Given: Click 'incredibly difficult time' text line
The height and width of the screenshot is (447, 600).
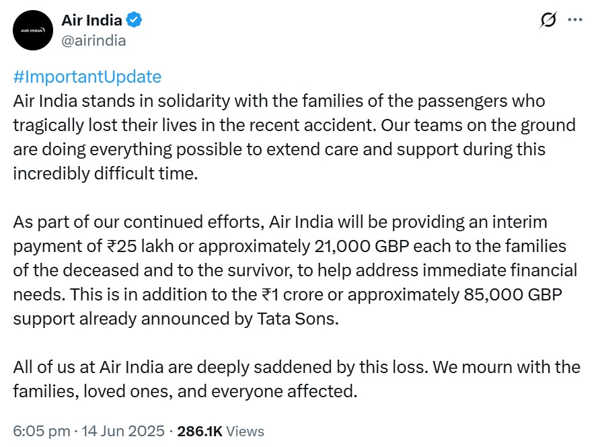Looking at the screenshot, I should (x=106, y=173).
